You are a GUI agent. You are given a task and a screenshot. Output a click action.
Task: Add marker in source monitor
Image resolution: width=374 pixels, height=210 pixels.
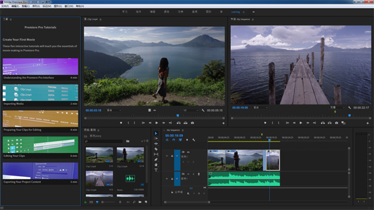[121, 123]
